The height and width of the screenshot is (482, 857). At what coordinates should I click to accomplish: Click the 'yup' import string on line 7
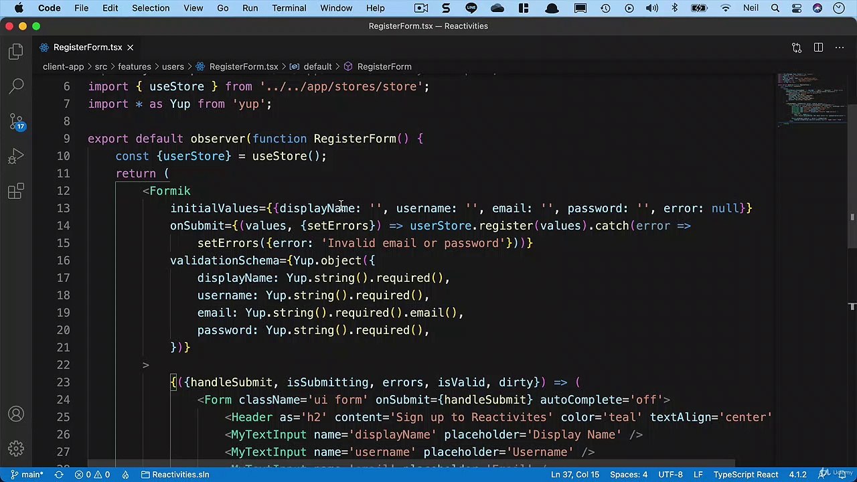(x=248, y=104)
